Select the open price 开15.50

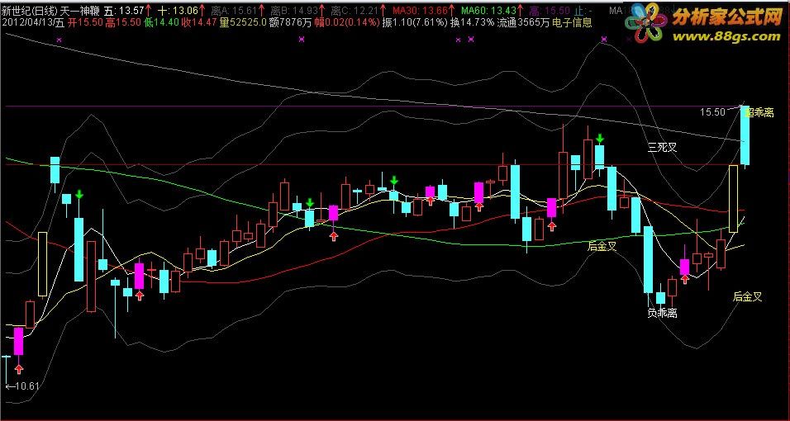coord(84,22)
